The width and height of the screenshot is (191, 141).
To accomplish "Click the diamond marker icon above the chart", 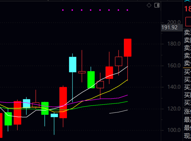I will (149, 5).
